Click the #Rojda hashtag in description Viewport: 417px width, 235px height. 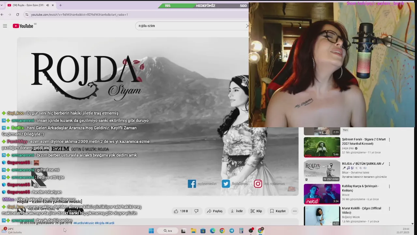pyautogui.click(x=100, y=223)
